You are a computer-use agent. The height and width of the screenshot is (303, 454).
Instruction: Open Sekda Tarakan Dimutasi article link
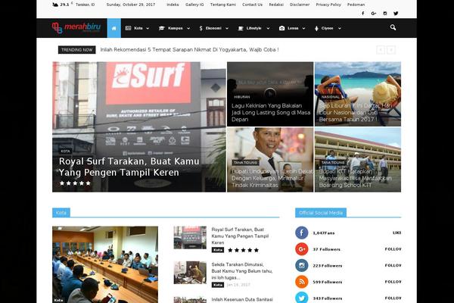242,271
